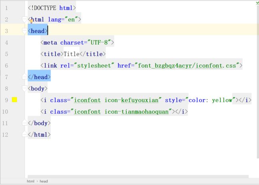Click the 'iconfont' class on line 10
The height and width of the screenshot is (185, 259).
pos(87,112)
